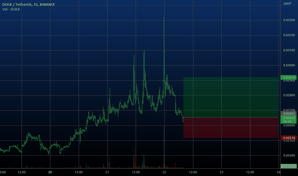Click the 0.03200 price axis label

289,35
